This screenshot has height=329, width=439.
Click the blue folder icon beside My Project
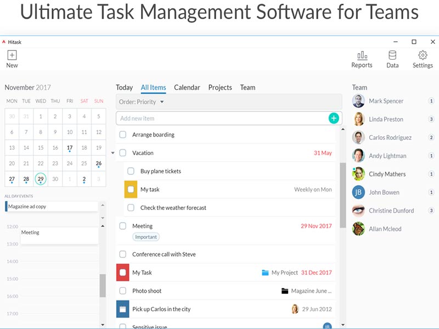coord(266,273)
